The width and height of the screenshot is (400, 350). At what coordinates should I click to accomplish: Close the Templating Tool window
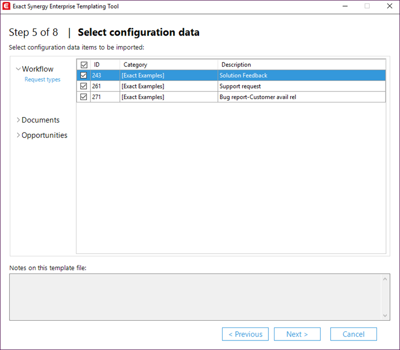[x=389, y=6]
